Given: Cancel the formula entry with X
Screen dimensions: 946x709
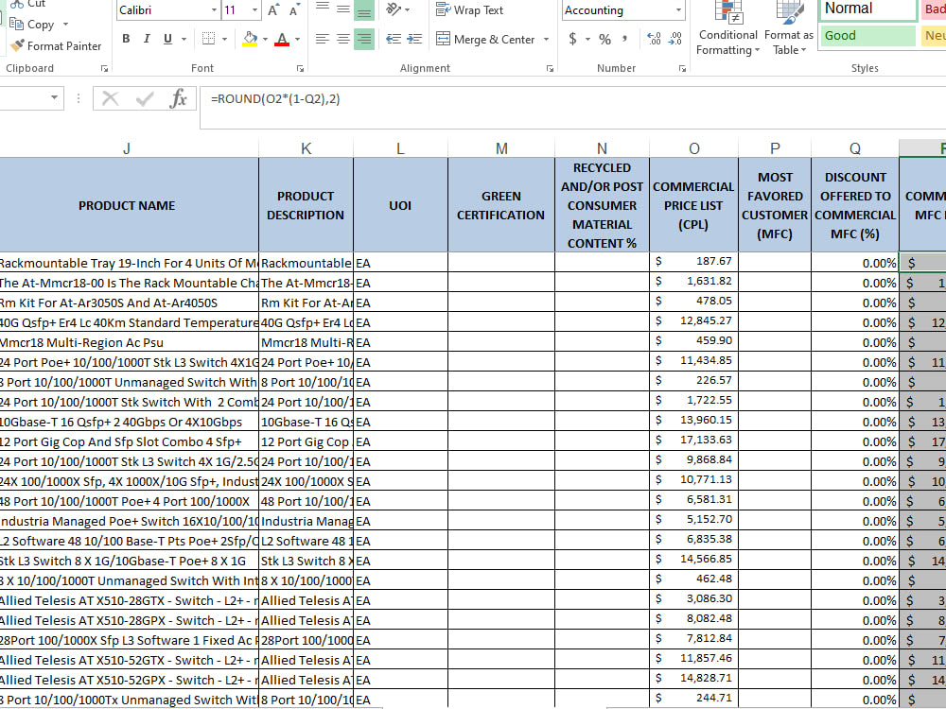Looking at the screenshot, I should [111, 98].
